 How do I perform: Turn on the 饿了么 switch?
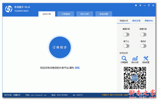tap(126, 46)
